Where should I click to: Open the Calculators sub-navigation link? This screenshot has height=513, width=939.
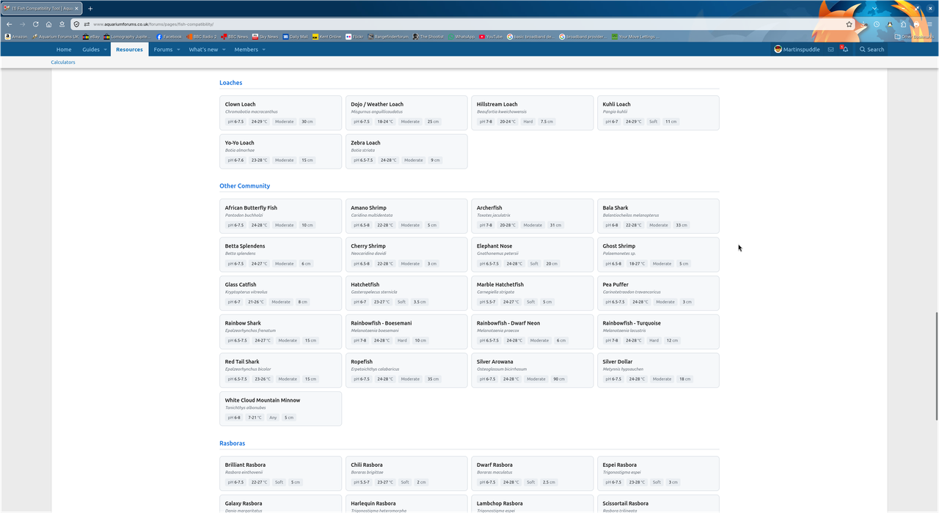(x=63, y=62)
